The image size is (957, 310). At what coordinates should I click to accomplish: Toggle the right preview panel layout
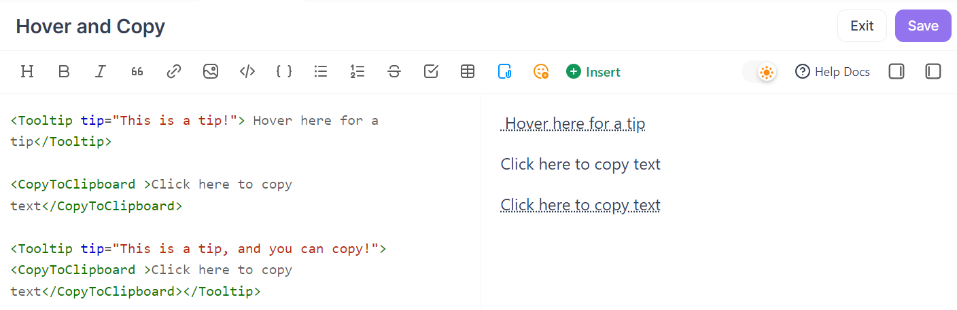(897, 71)
